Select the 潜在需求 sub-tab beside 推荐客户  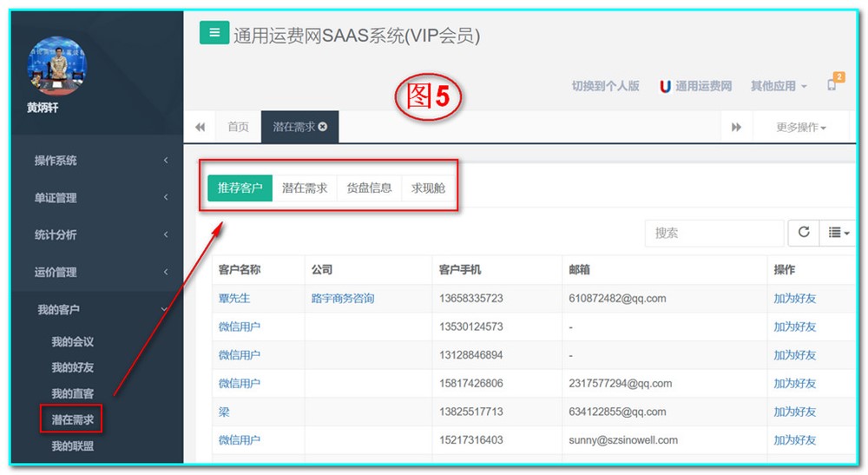[x=305, y=188]
